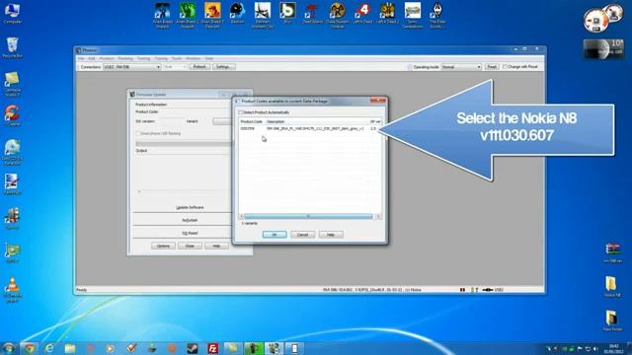
Task: Open Internet Explorer from the taskbar
Action: pyautogui.click(x=49, y=348)
